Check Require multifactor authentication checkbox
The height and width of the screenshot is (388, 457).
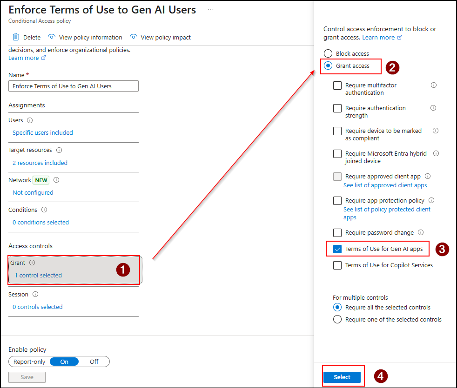(337, 85)
